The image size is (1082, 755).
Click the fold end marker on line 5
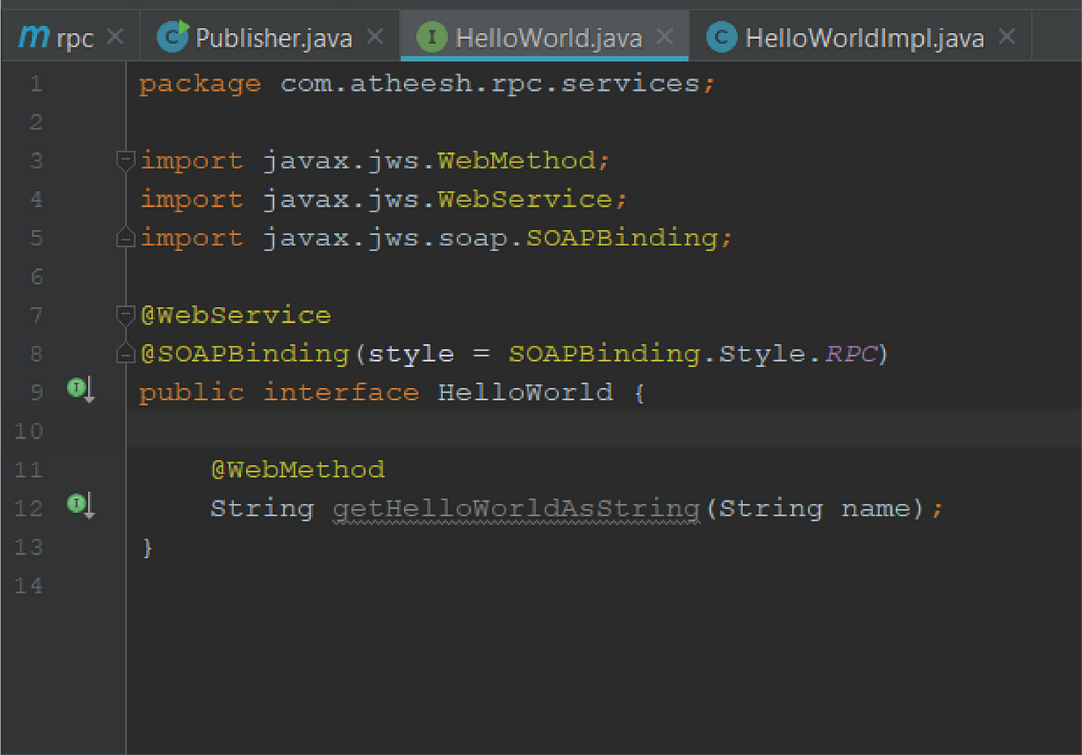126,238
